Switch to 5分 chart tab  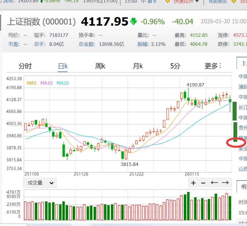(x=175, y=66)
